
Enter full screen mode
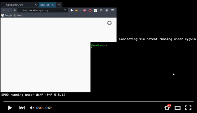click(x=188, y=108)
